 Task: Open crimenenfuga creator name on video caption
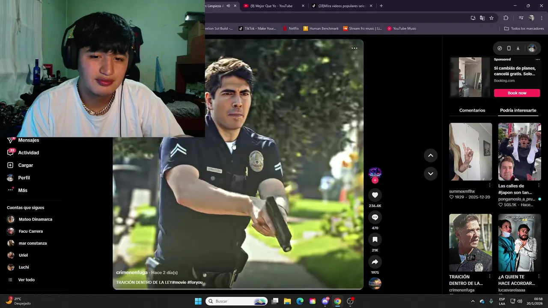(132, 272)
